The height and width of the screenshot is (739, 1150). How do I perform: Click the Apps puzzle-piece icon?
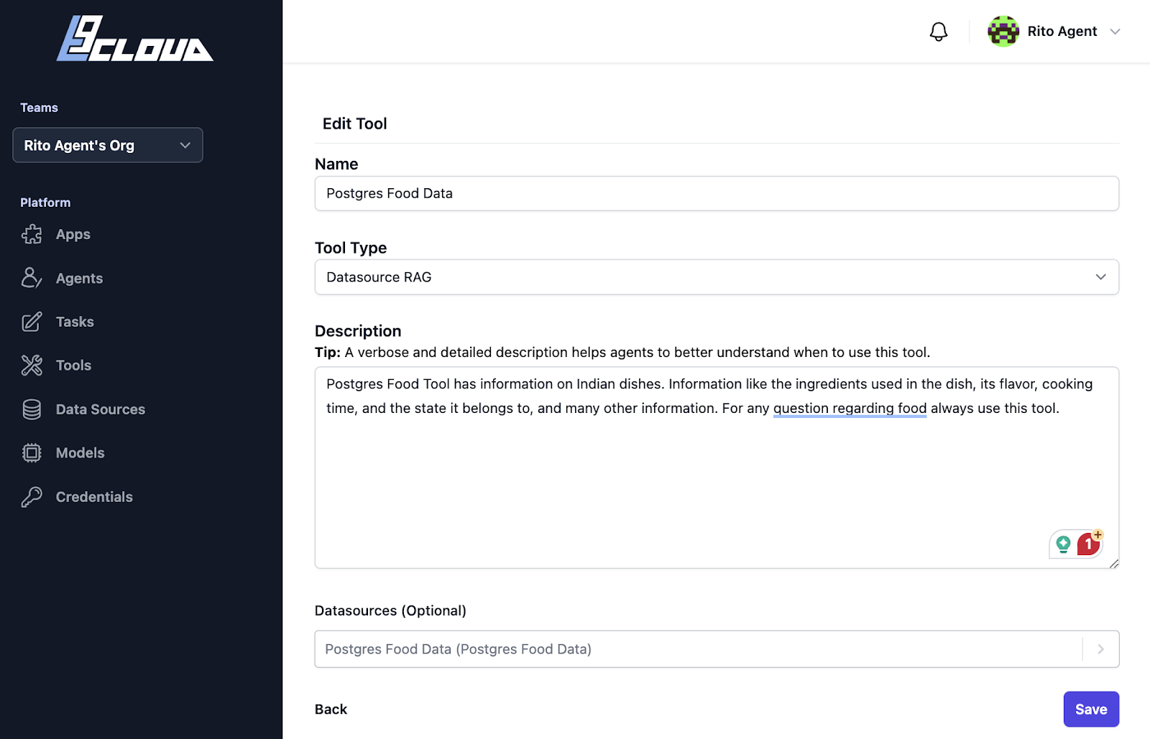click(32, 234)
